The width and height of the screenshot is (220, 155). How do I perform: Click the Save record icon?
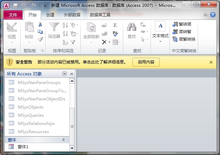click(x=104, y=33)
